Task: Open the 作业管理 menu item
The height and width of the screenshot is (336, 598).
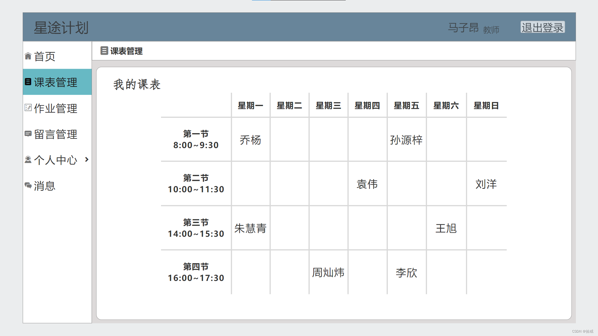Action: pos(55,108)
